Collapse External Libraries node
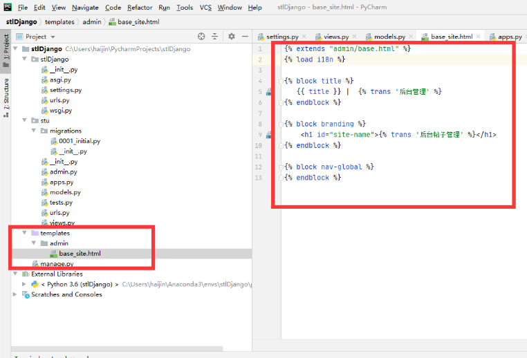This screenshot has height=358, width=527. click(15, 274)
